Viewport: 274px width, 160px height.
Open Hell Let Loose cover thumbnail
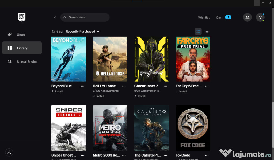(110, 59)
